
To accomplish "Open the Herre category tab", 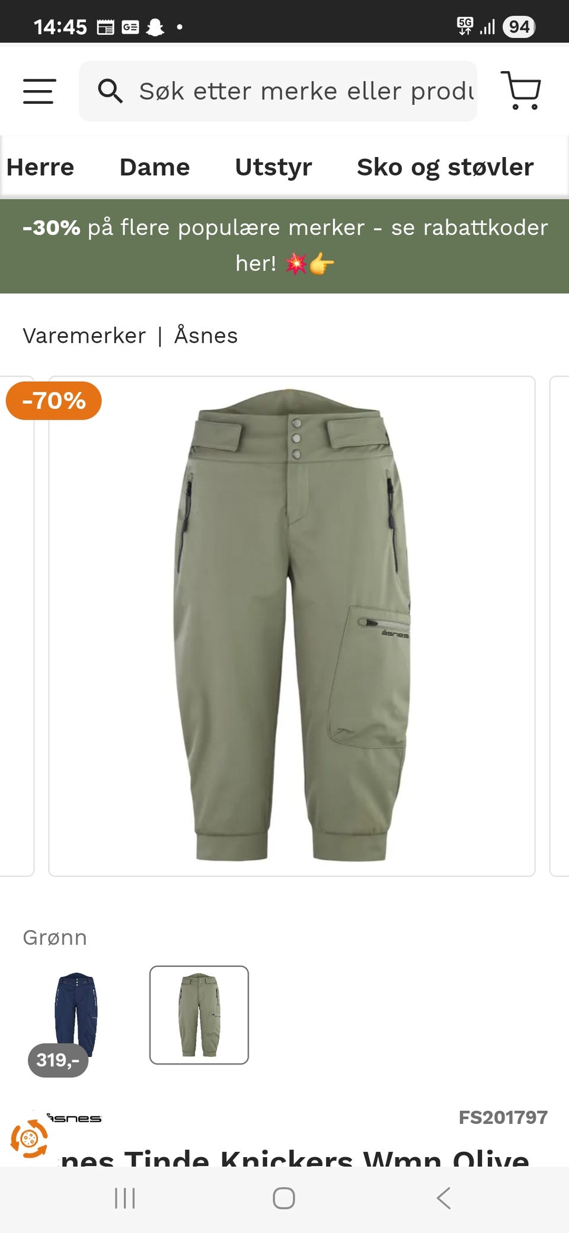I will (x=40, y=167).
